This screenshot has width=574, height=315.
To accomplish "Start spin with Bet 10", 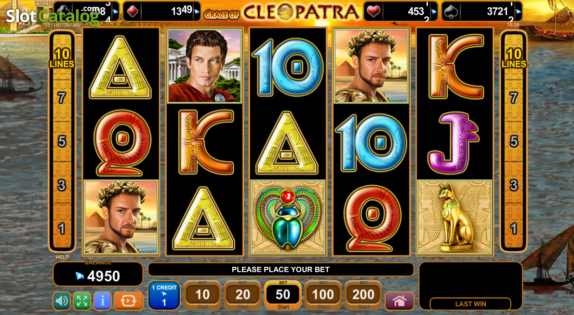I will point(202,295).
